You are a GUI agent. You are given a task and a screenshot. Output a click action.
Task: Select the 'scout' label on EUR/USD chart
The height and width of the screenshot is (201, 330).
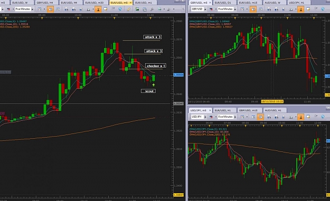148,91
